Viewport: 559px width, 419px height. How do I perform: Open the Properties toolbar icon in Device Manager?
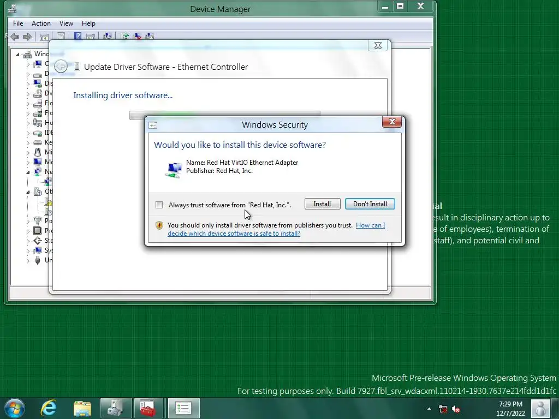click(x=61, y=37)
